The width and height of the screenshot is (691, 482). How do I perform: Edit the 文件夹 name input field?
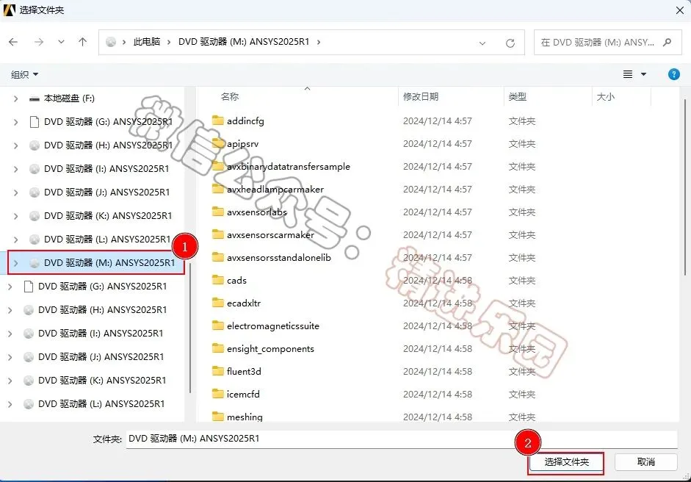click(402, 439)
